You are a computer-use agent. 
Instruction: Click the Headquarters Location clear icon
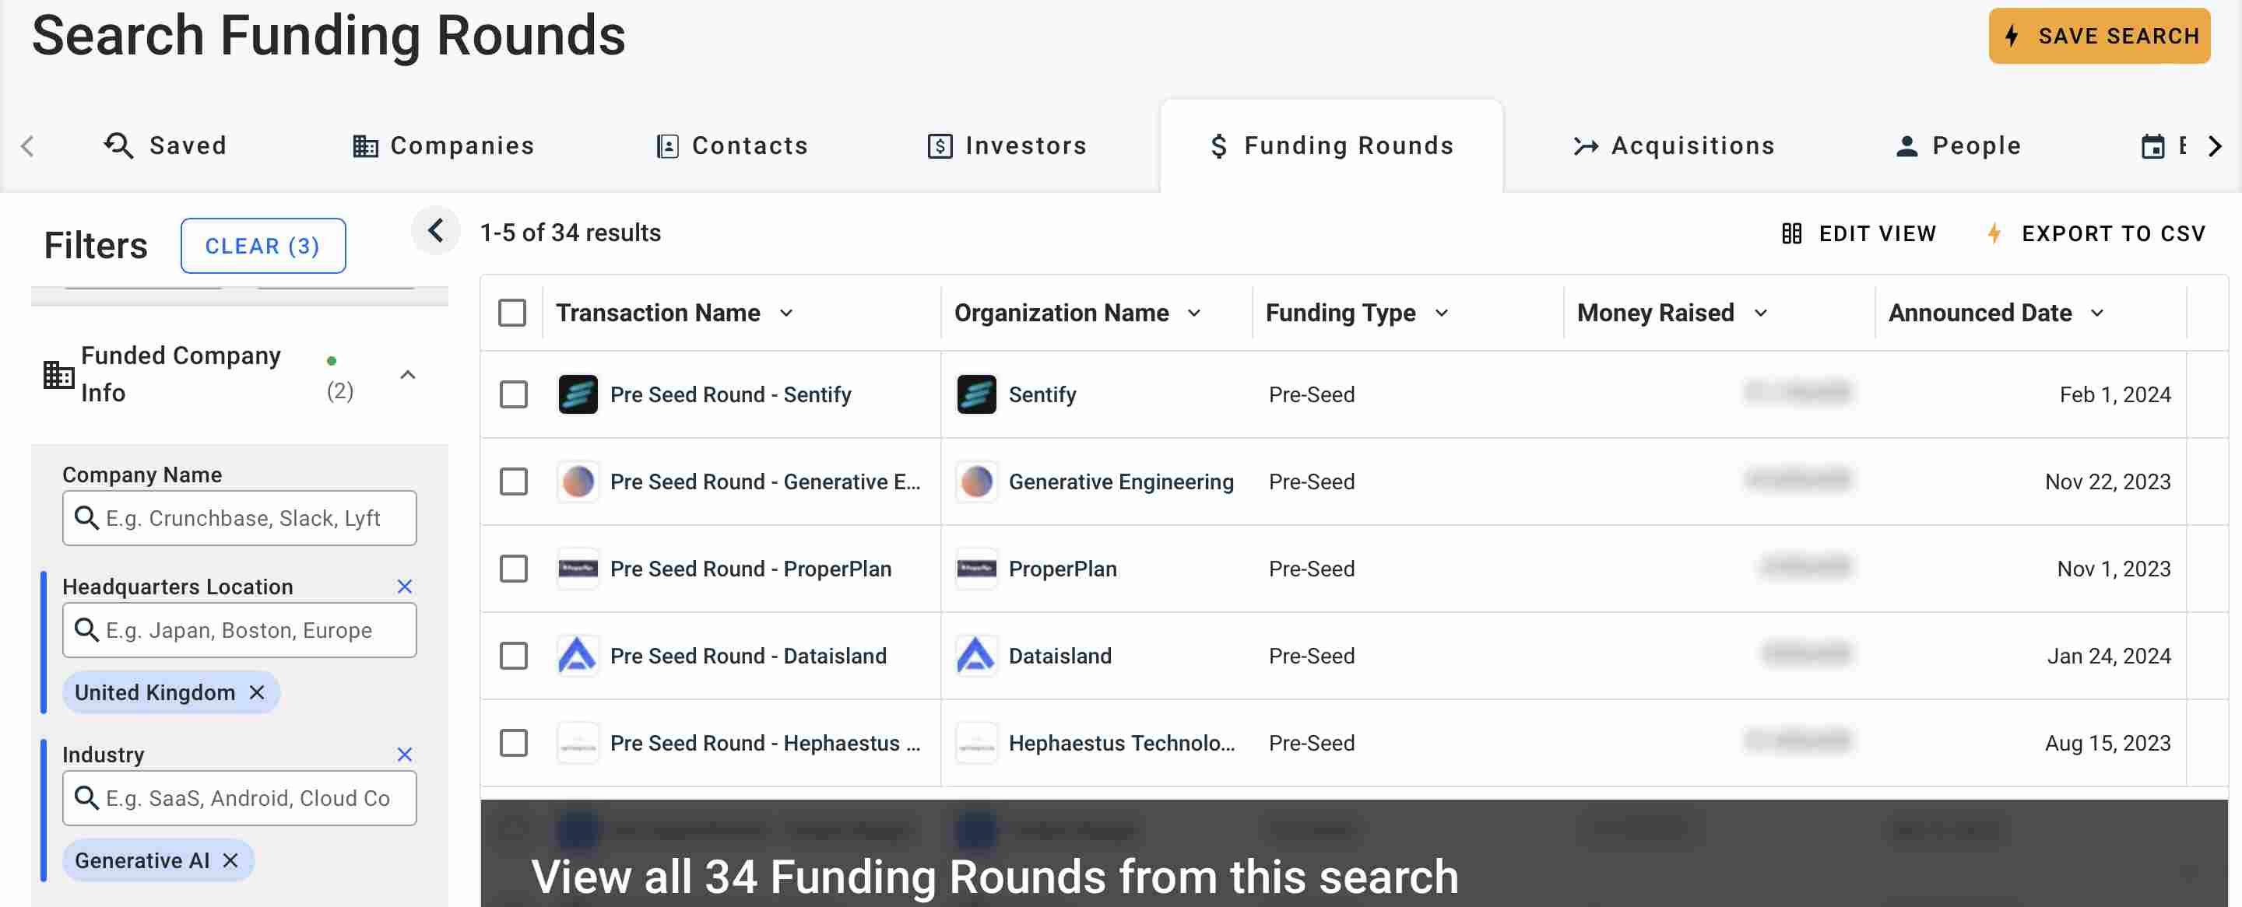point(405,586)
